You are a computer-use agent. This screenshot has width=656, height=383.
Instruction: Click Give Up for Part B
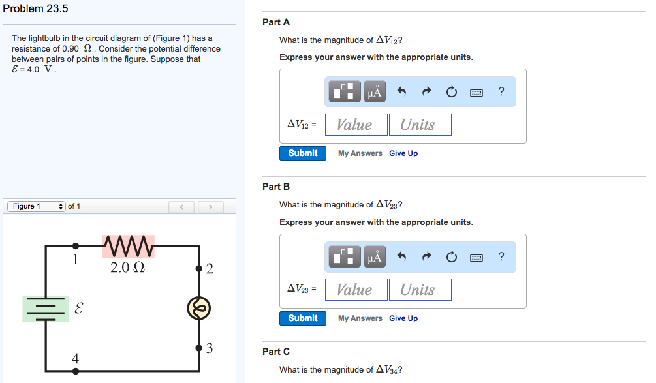point(403,318)
